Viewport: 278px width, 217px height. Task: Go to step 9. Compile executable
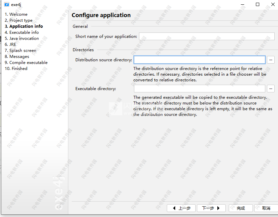click(x=26, y=63)
